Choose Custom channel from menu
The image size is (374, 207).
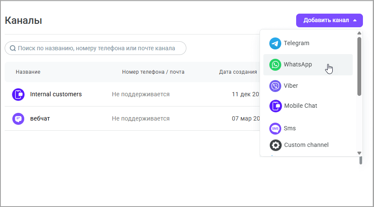tap(308, 145)
